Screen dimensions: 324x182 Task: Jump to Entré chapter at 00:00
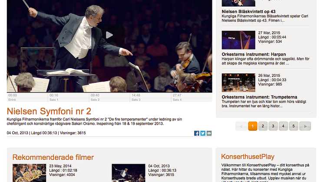[x=27, y=97]
